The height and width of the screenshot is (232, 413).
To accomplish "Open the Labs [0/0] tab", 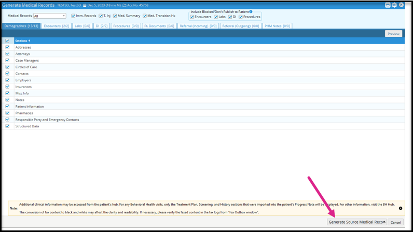I will (82, 26).
